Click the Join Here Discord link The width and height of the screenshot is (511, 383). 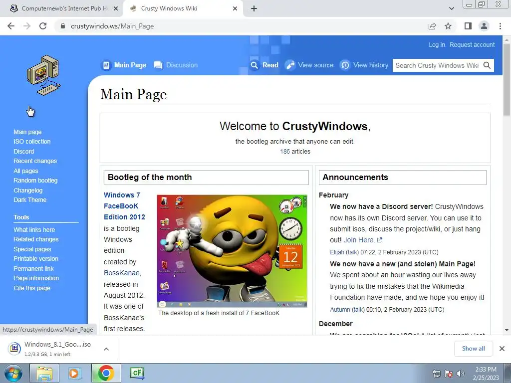point(362,240)
